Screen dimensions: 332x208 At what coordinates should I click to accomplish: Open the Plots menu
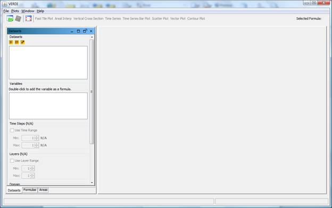pyautogui.click(x=15, y=11)
